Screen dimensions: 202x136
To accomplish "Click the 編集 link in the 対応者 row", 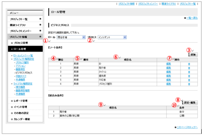I will click(x=168, y=80).
